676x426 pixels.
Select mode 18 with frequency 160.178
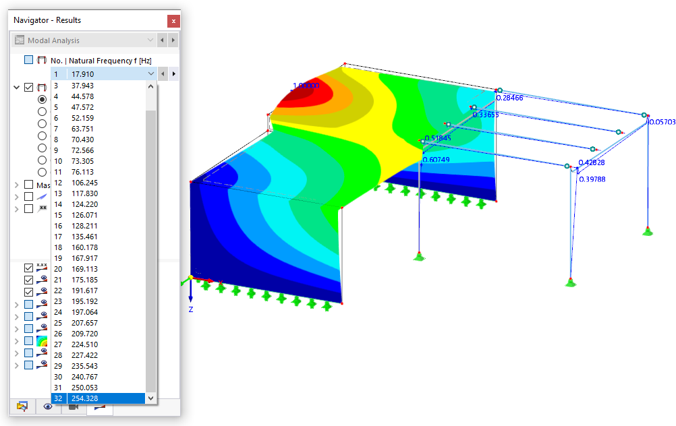coord(98,247)
